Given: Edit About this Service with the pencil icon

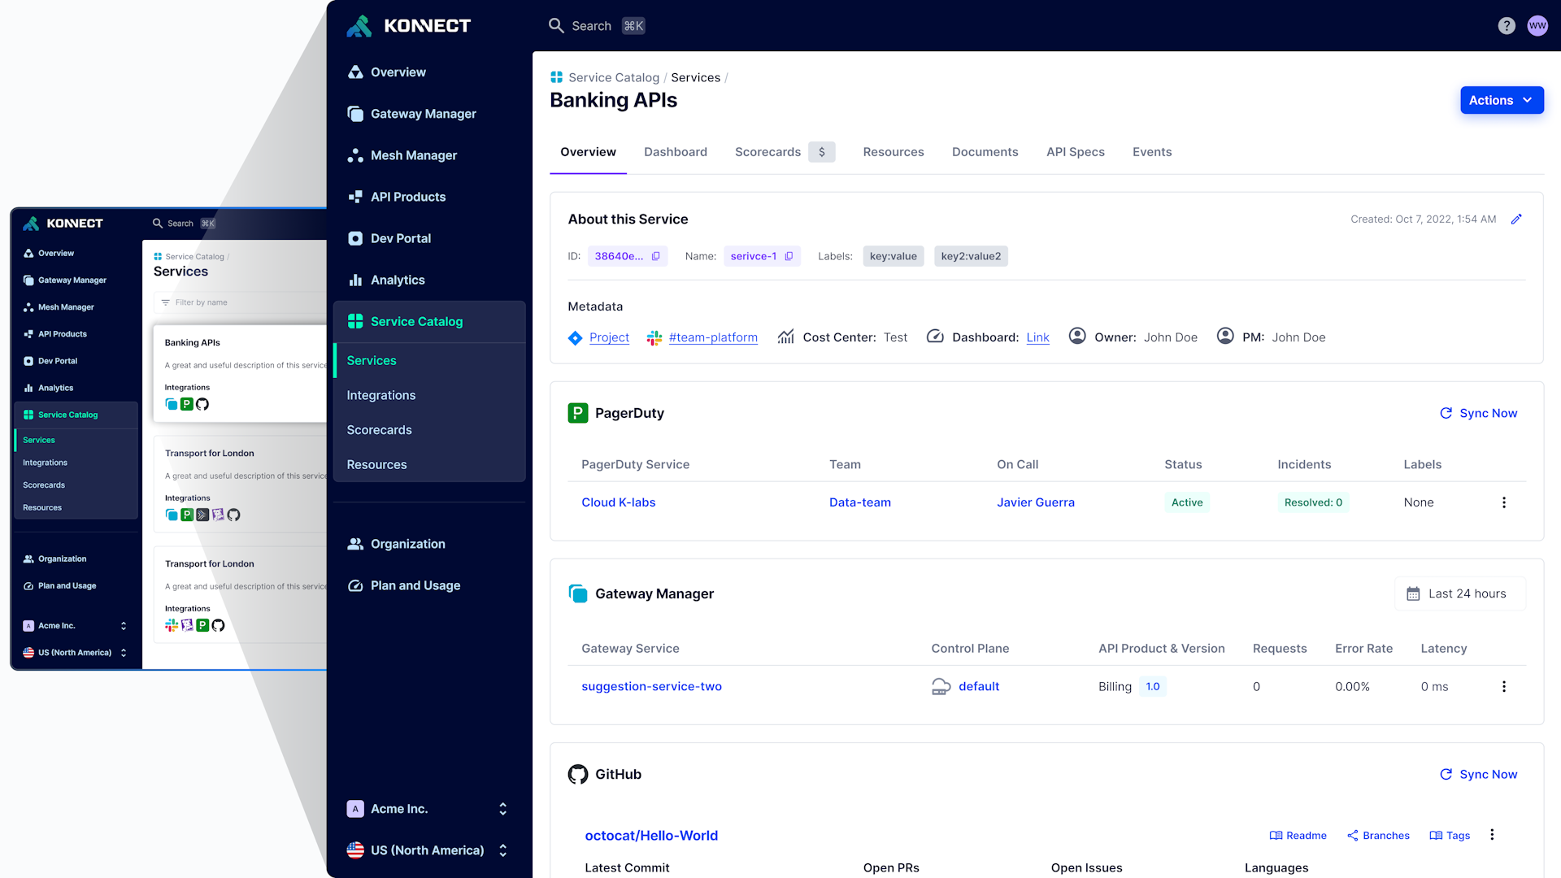Looking at the screenshot, I should pos(1517,219).
